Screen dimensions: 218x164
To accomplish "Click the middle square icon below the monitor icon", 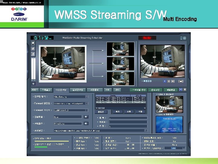I will click(33, 48).
